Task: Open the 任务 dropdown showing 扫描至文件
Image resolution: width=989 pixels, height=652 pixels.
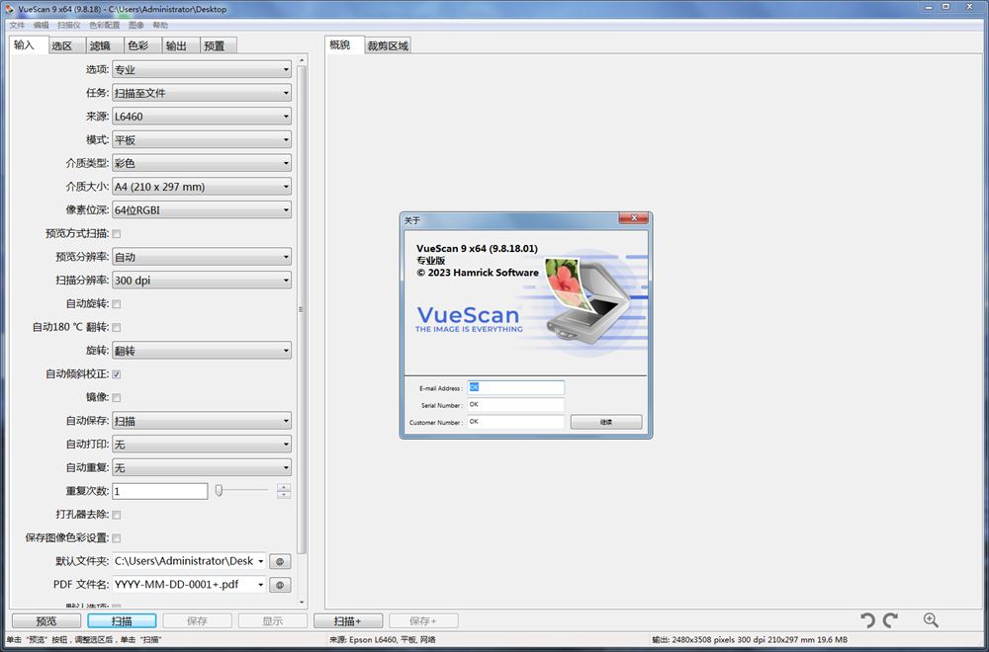Action: tap(202, 93)
